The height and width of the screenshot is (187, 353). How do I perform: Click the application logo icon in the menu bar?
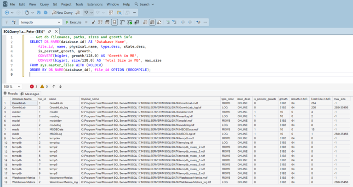(5, 4)
